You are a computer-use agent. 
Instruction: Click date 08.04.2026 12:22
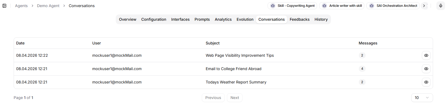(x=32, y=55)
